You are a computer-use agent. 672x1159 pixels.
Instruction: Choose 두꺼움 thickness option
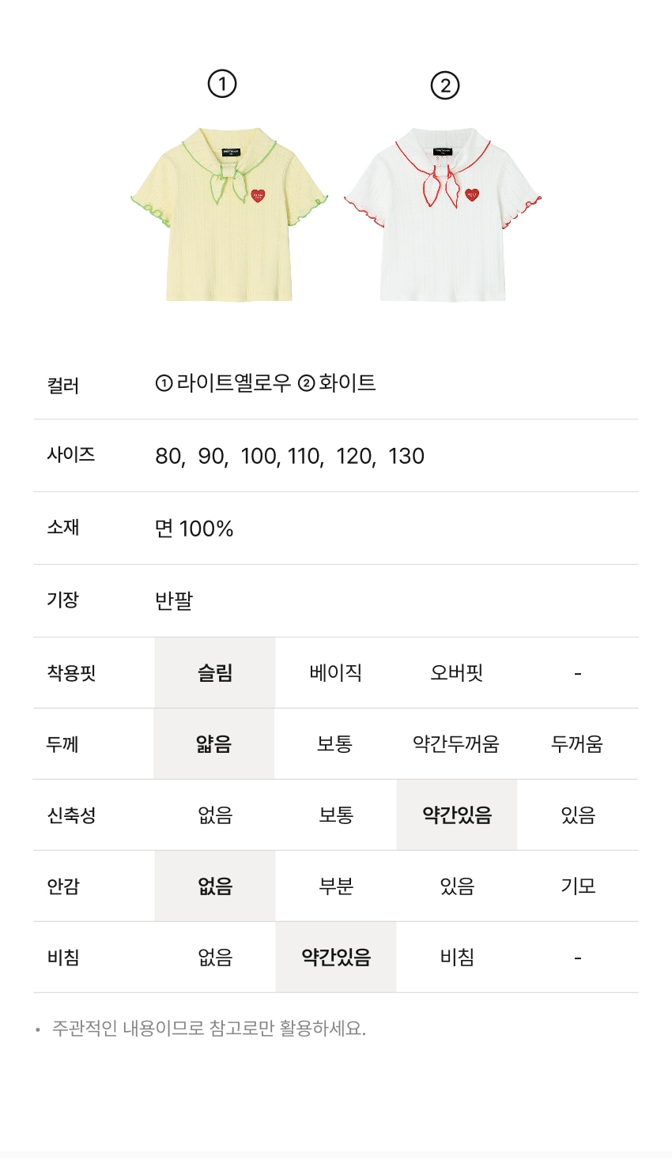pos(577,744)
